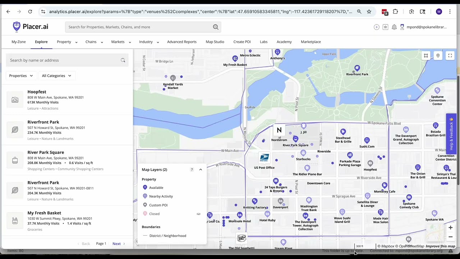Open the notifications bell

pos(394,27)
